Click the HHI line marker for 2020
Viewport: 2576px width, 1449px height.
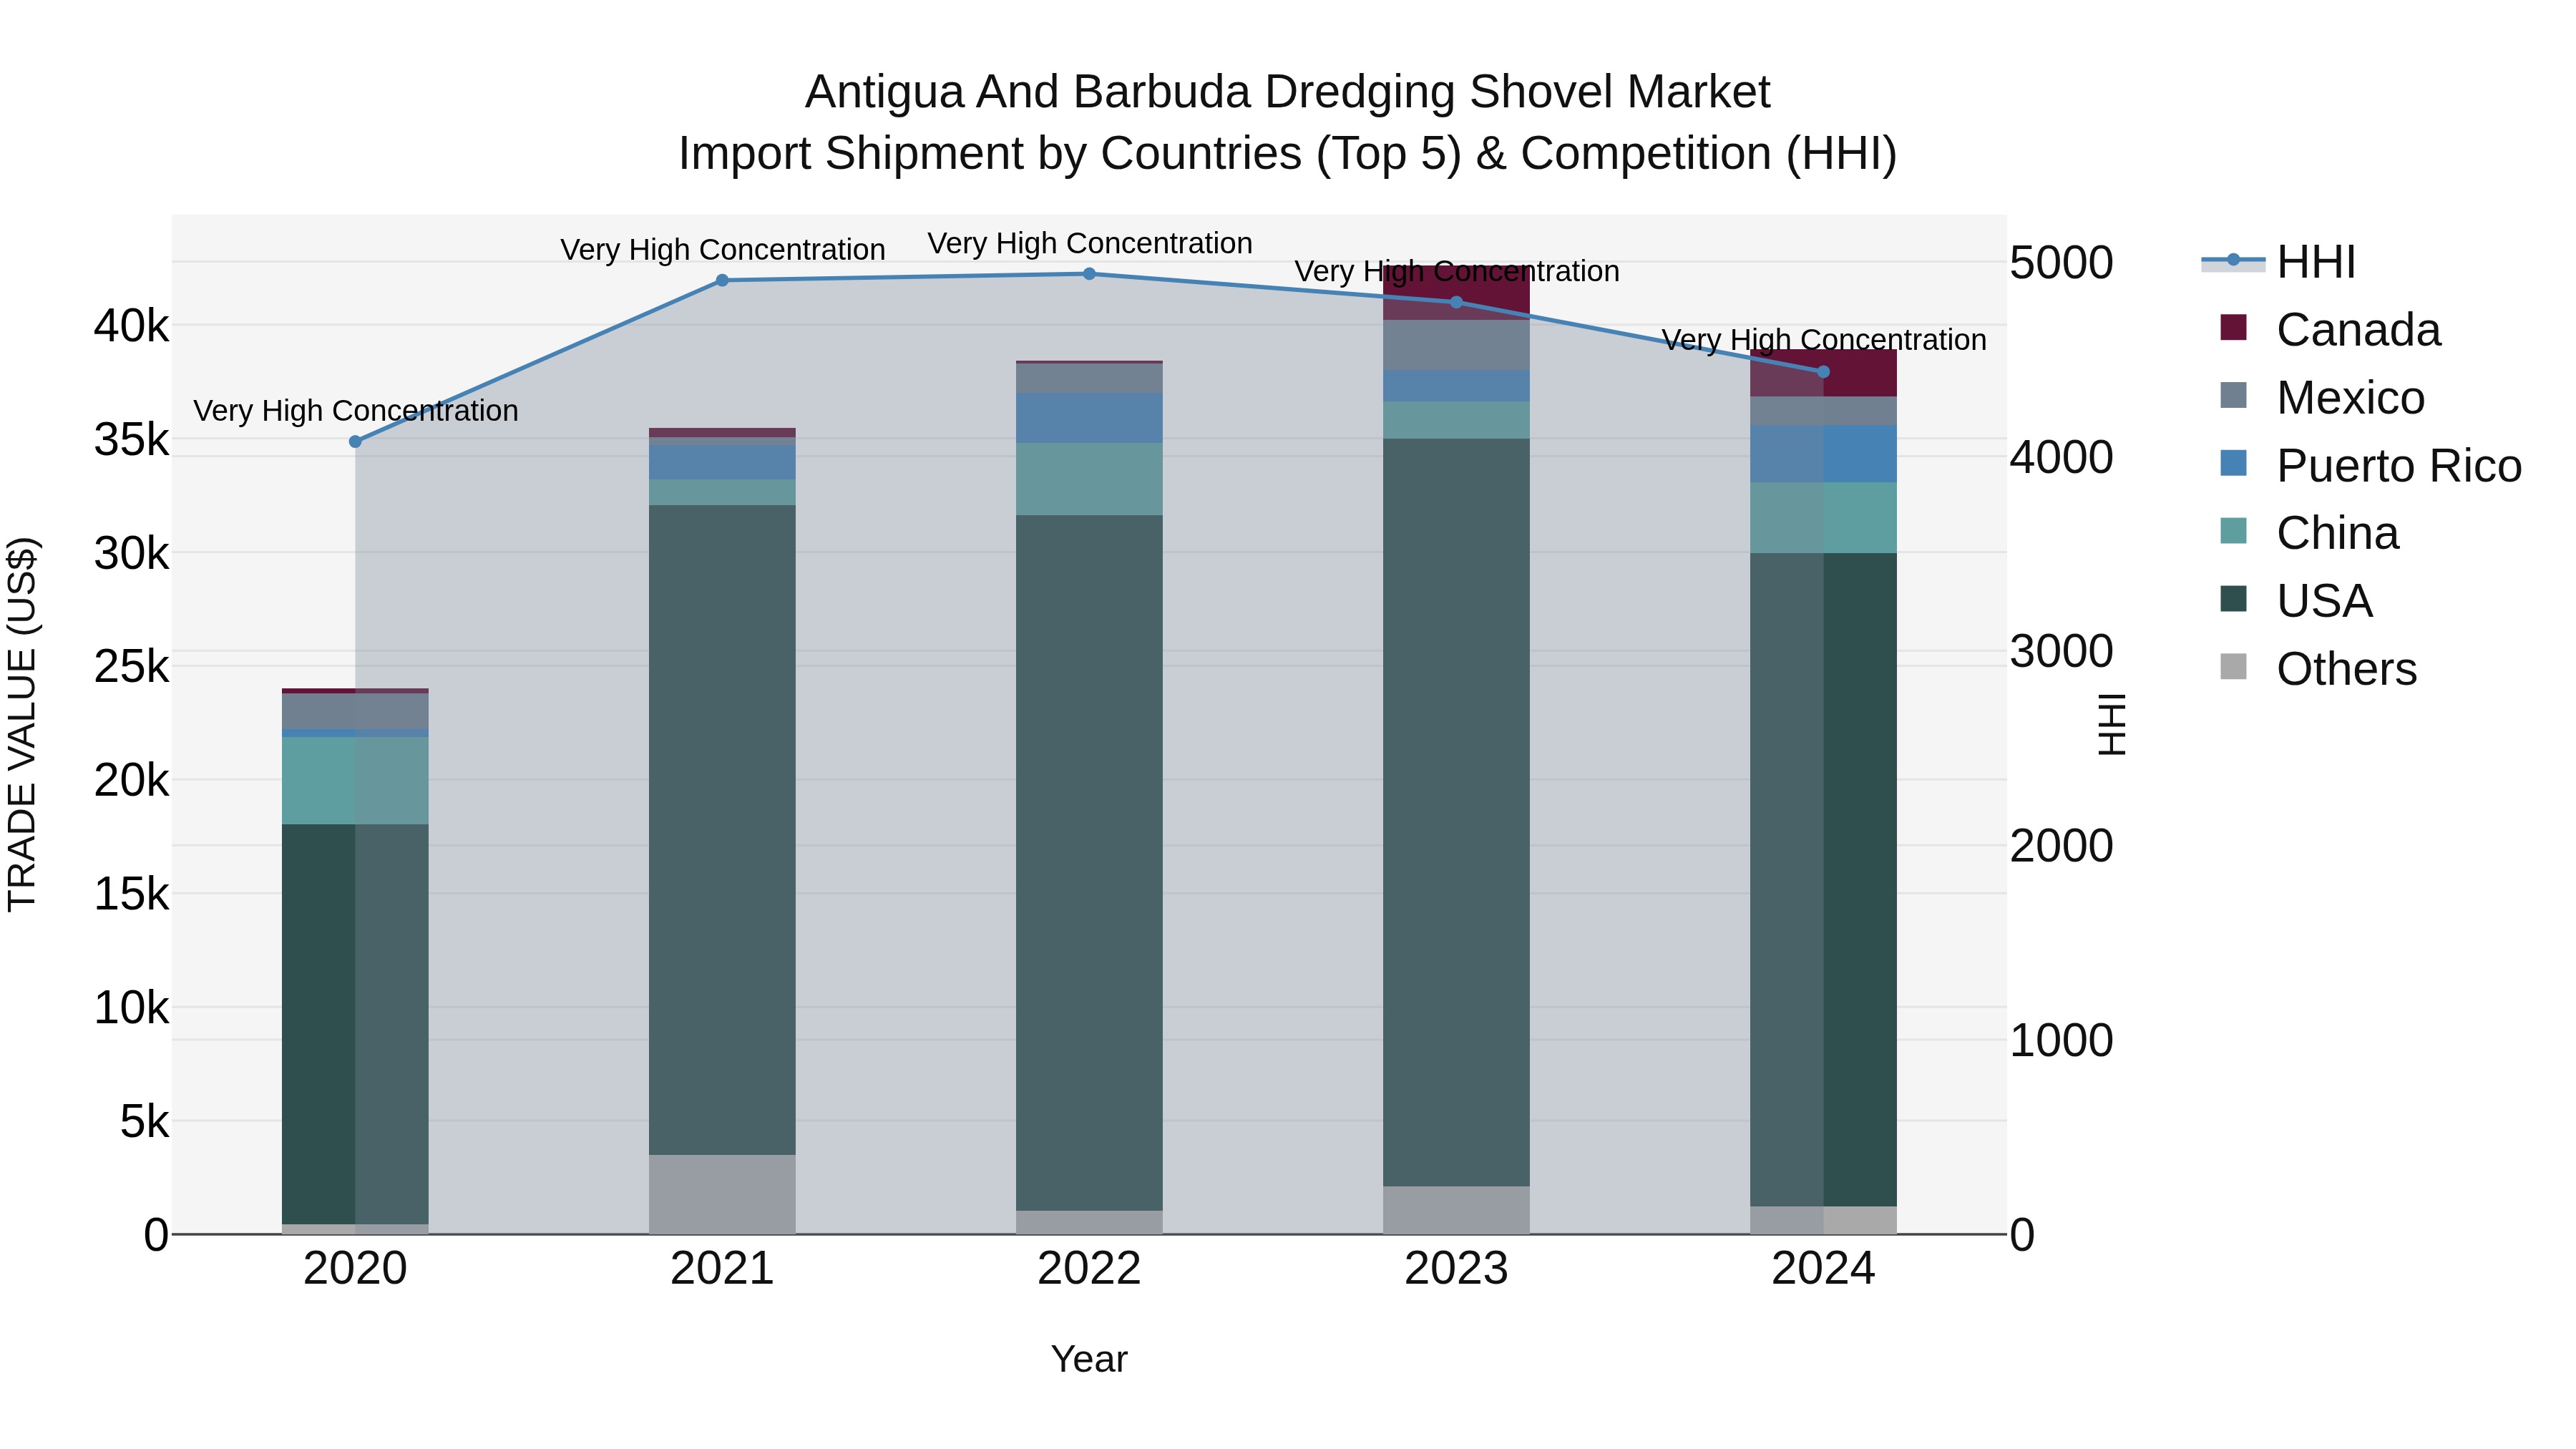coord(355,441)
